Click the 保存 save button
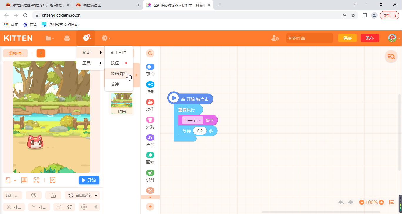402x214 pixels. tap(348, 38)
